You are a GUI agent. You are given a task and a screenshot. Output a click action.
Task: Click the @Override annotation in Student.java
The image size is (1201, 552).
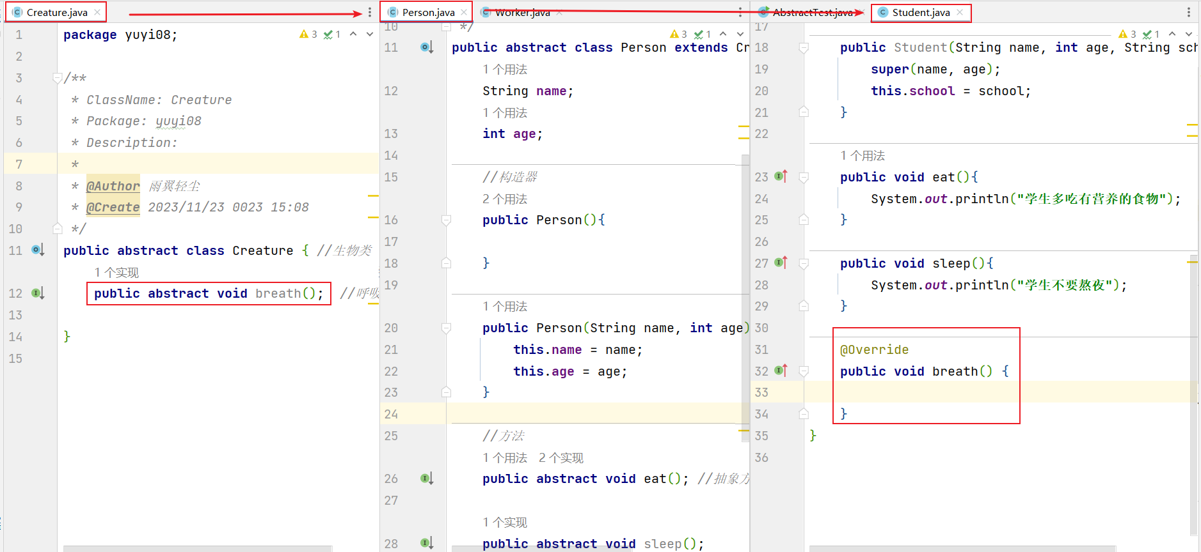874,349
